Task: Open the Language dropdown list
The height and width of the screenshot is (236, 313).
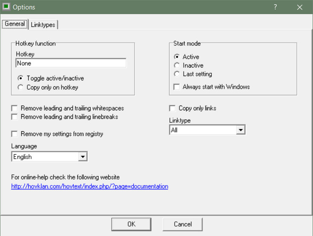Action: (x=83, y=157)
